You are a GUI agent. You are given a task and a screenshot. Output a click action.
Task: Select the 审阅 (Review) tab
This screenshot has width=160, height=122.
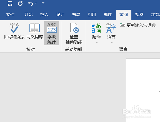click(124, 15)
